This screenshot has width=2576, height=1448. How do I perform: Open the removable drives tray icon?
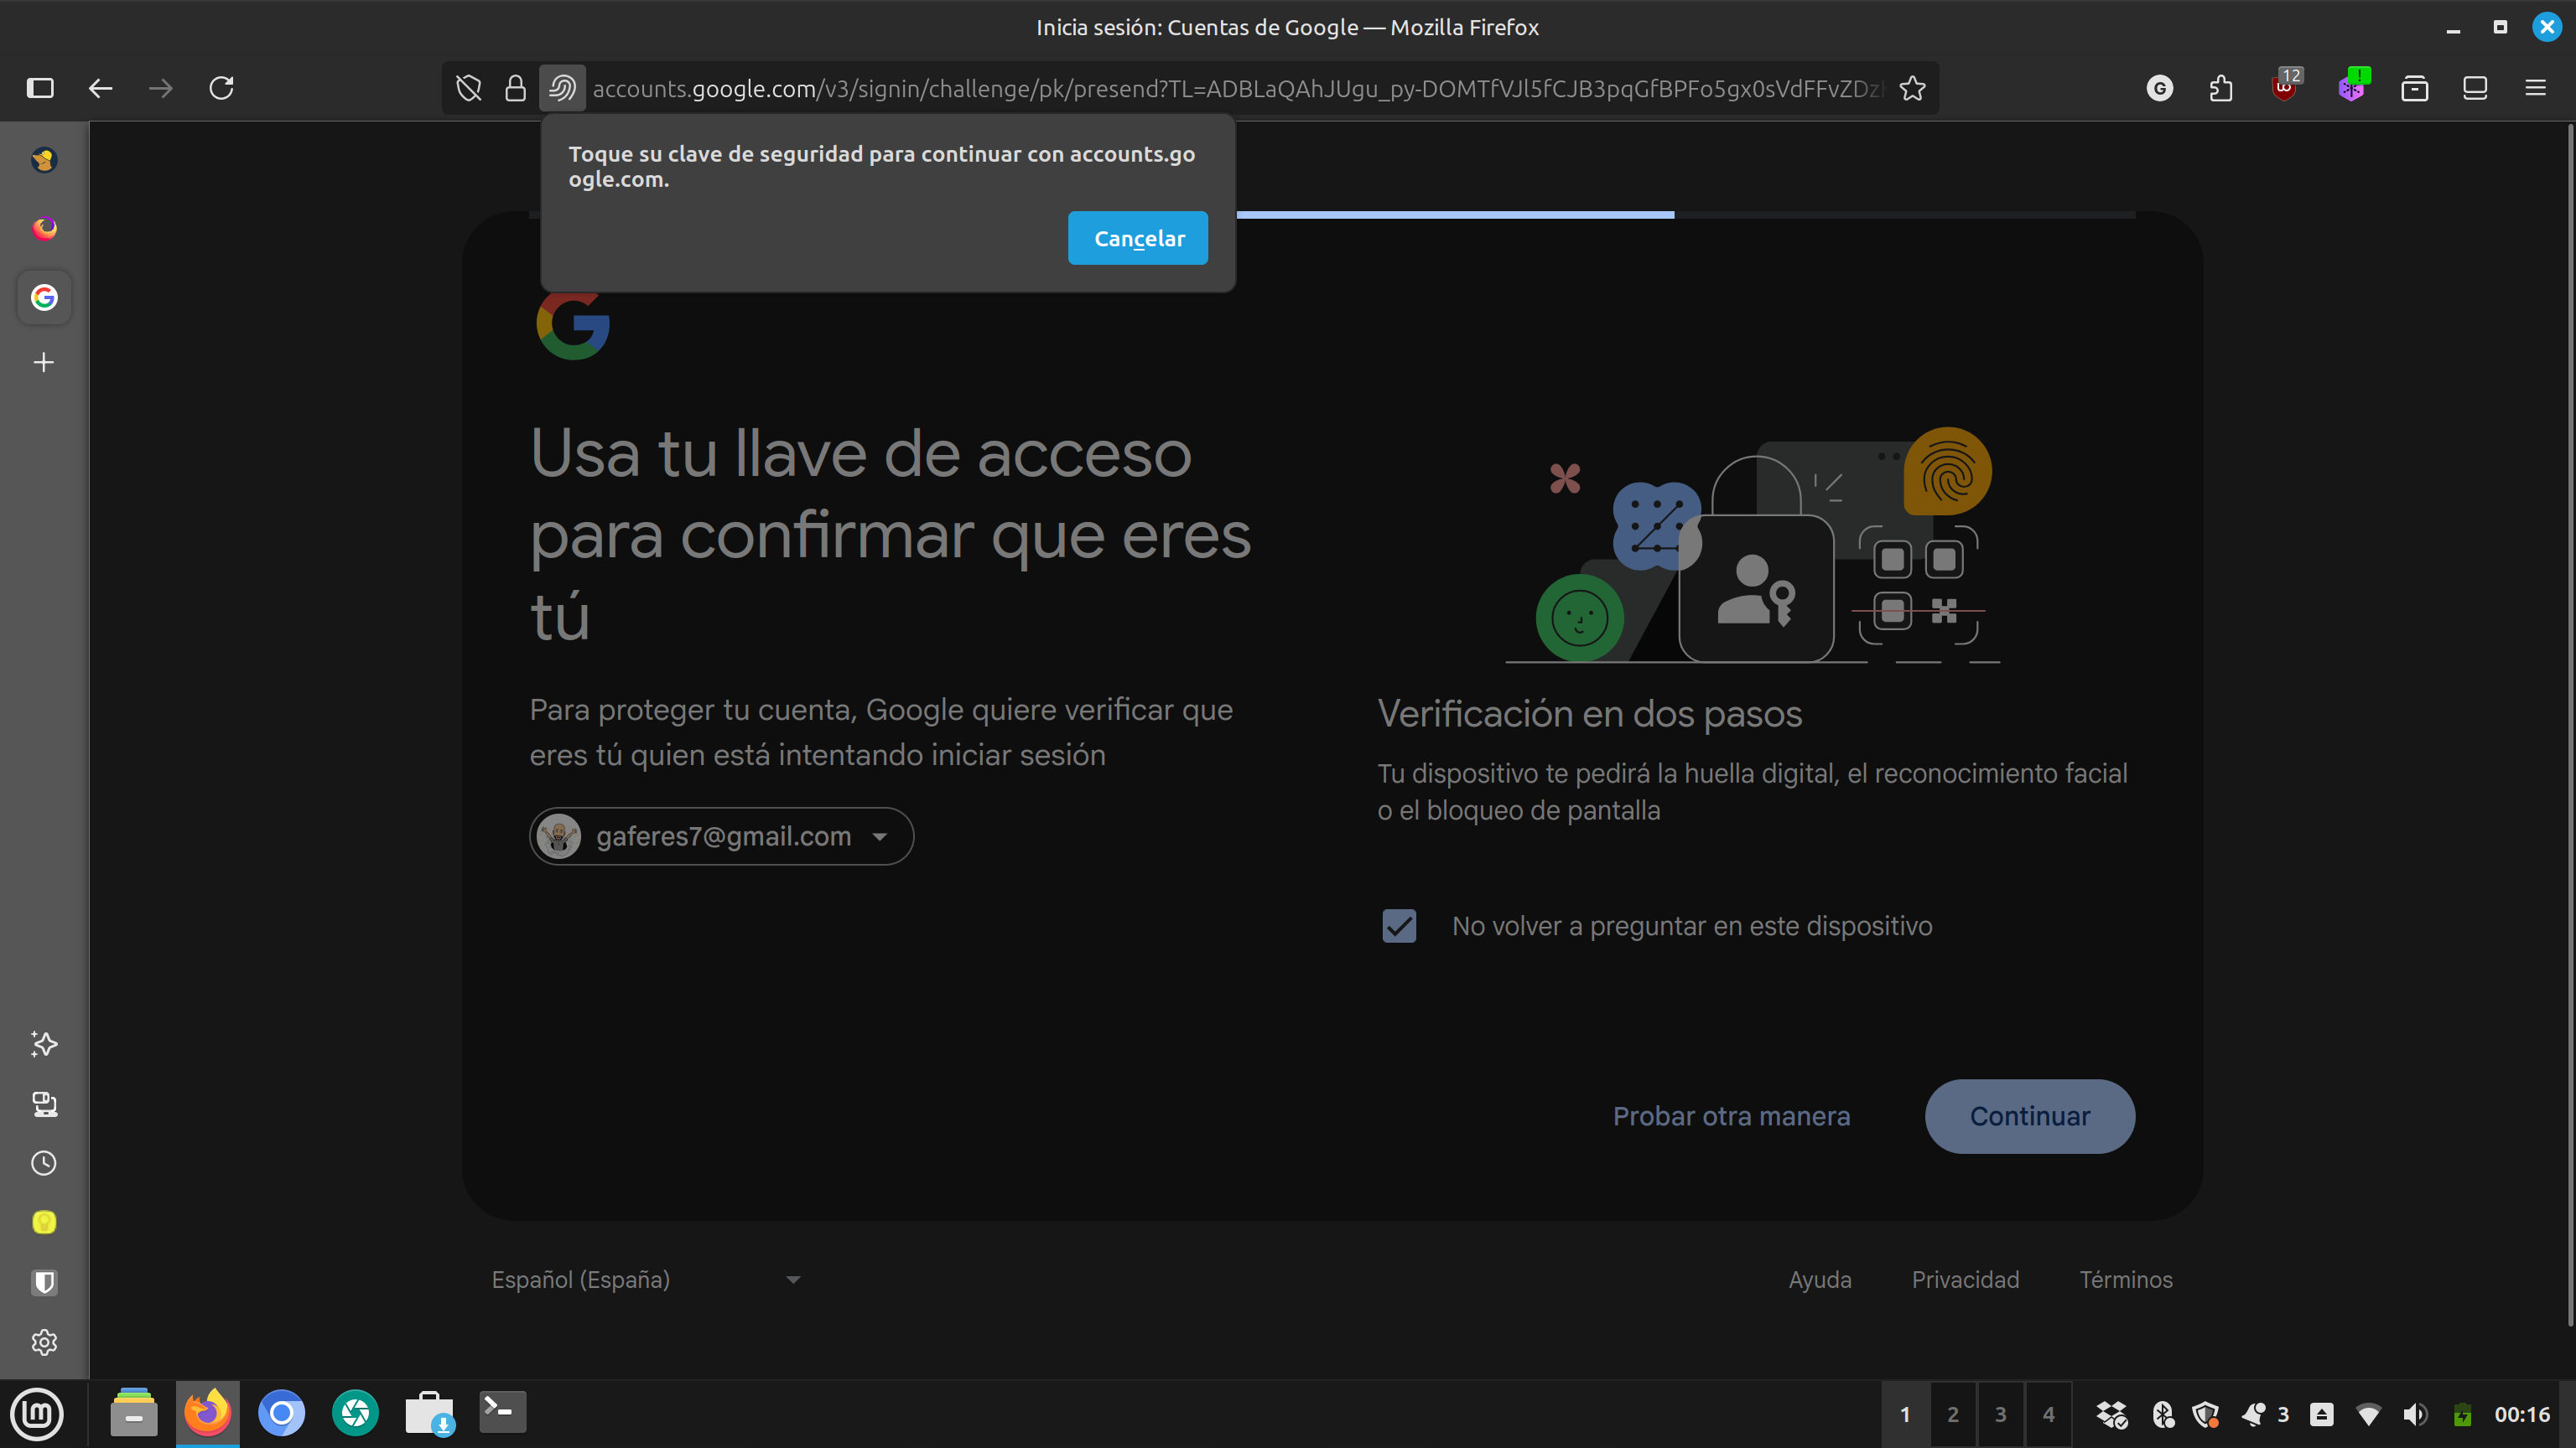coord(2321,1414)
